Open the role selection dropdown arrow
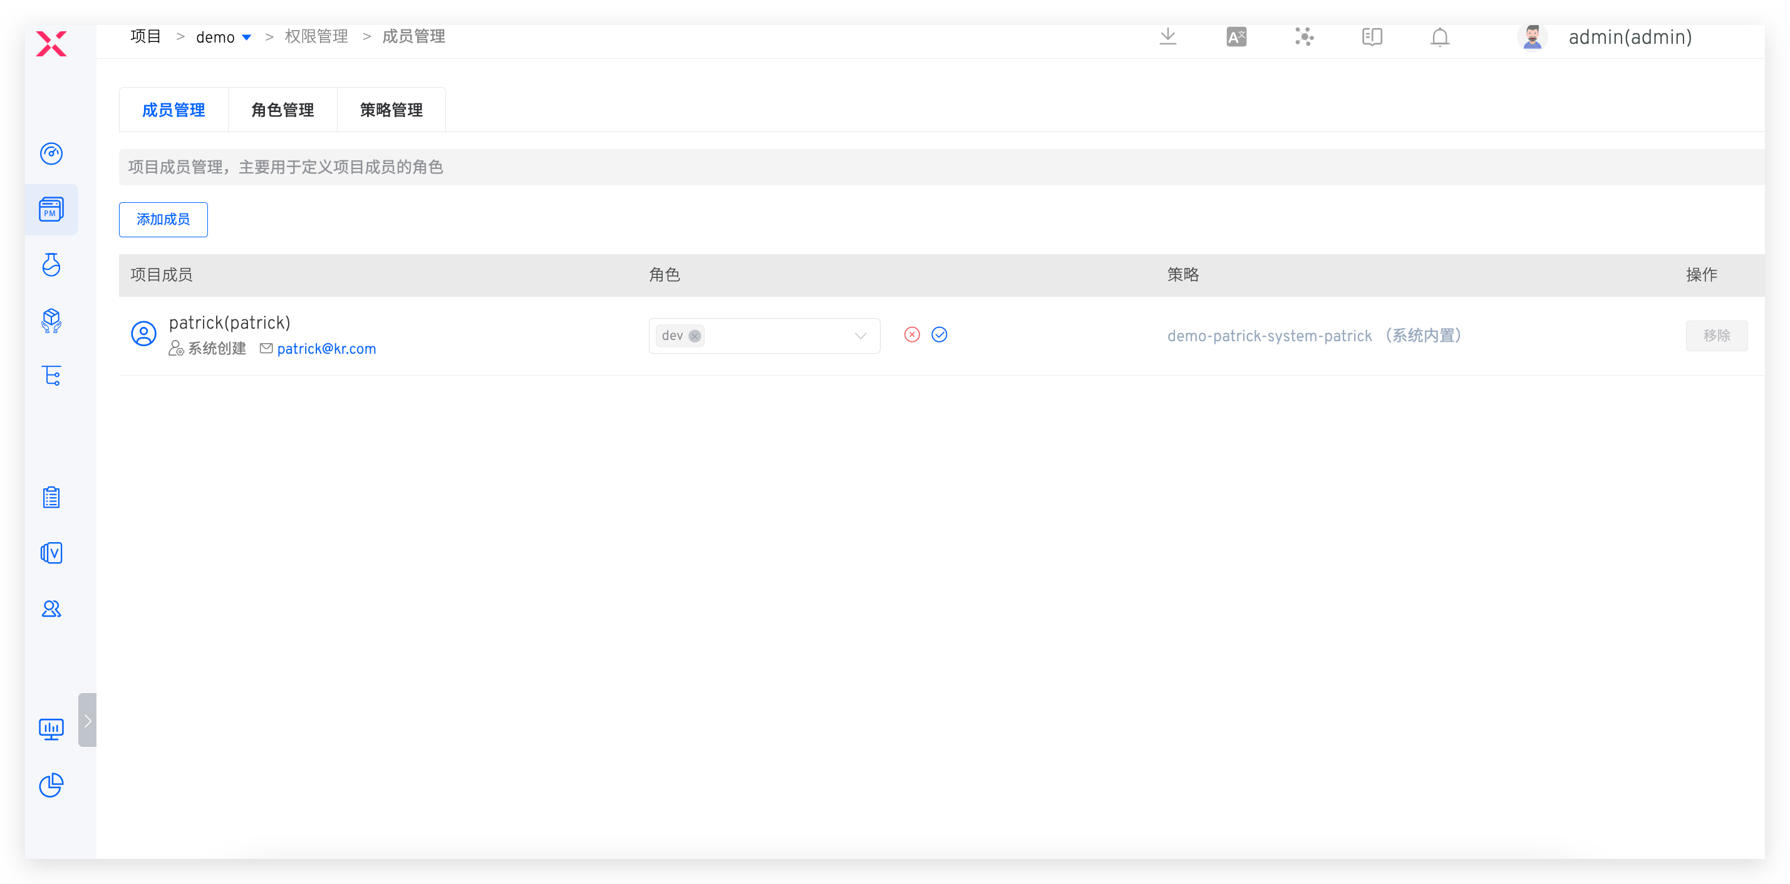Image resolution: width=1790 pixels, height=884 pixels. coord(861,336)
